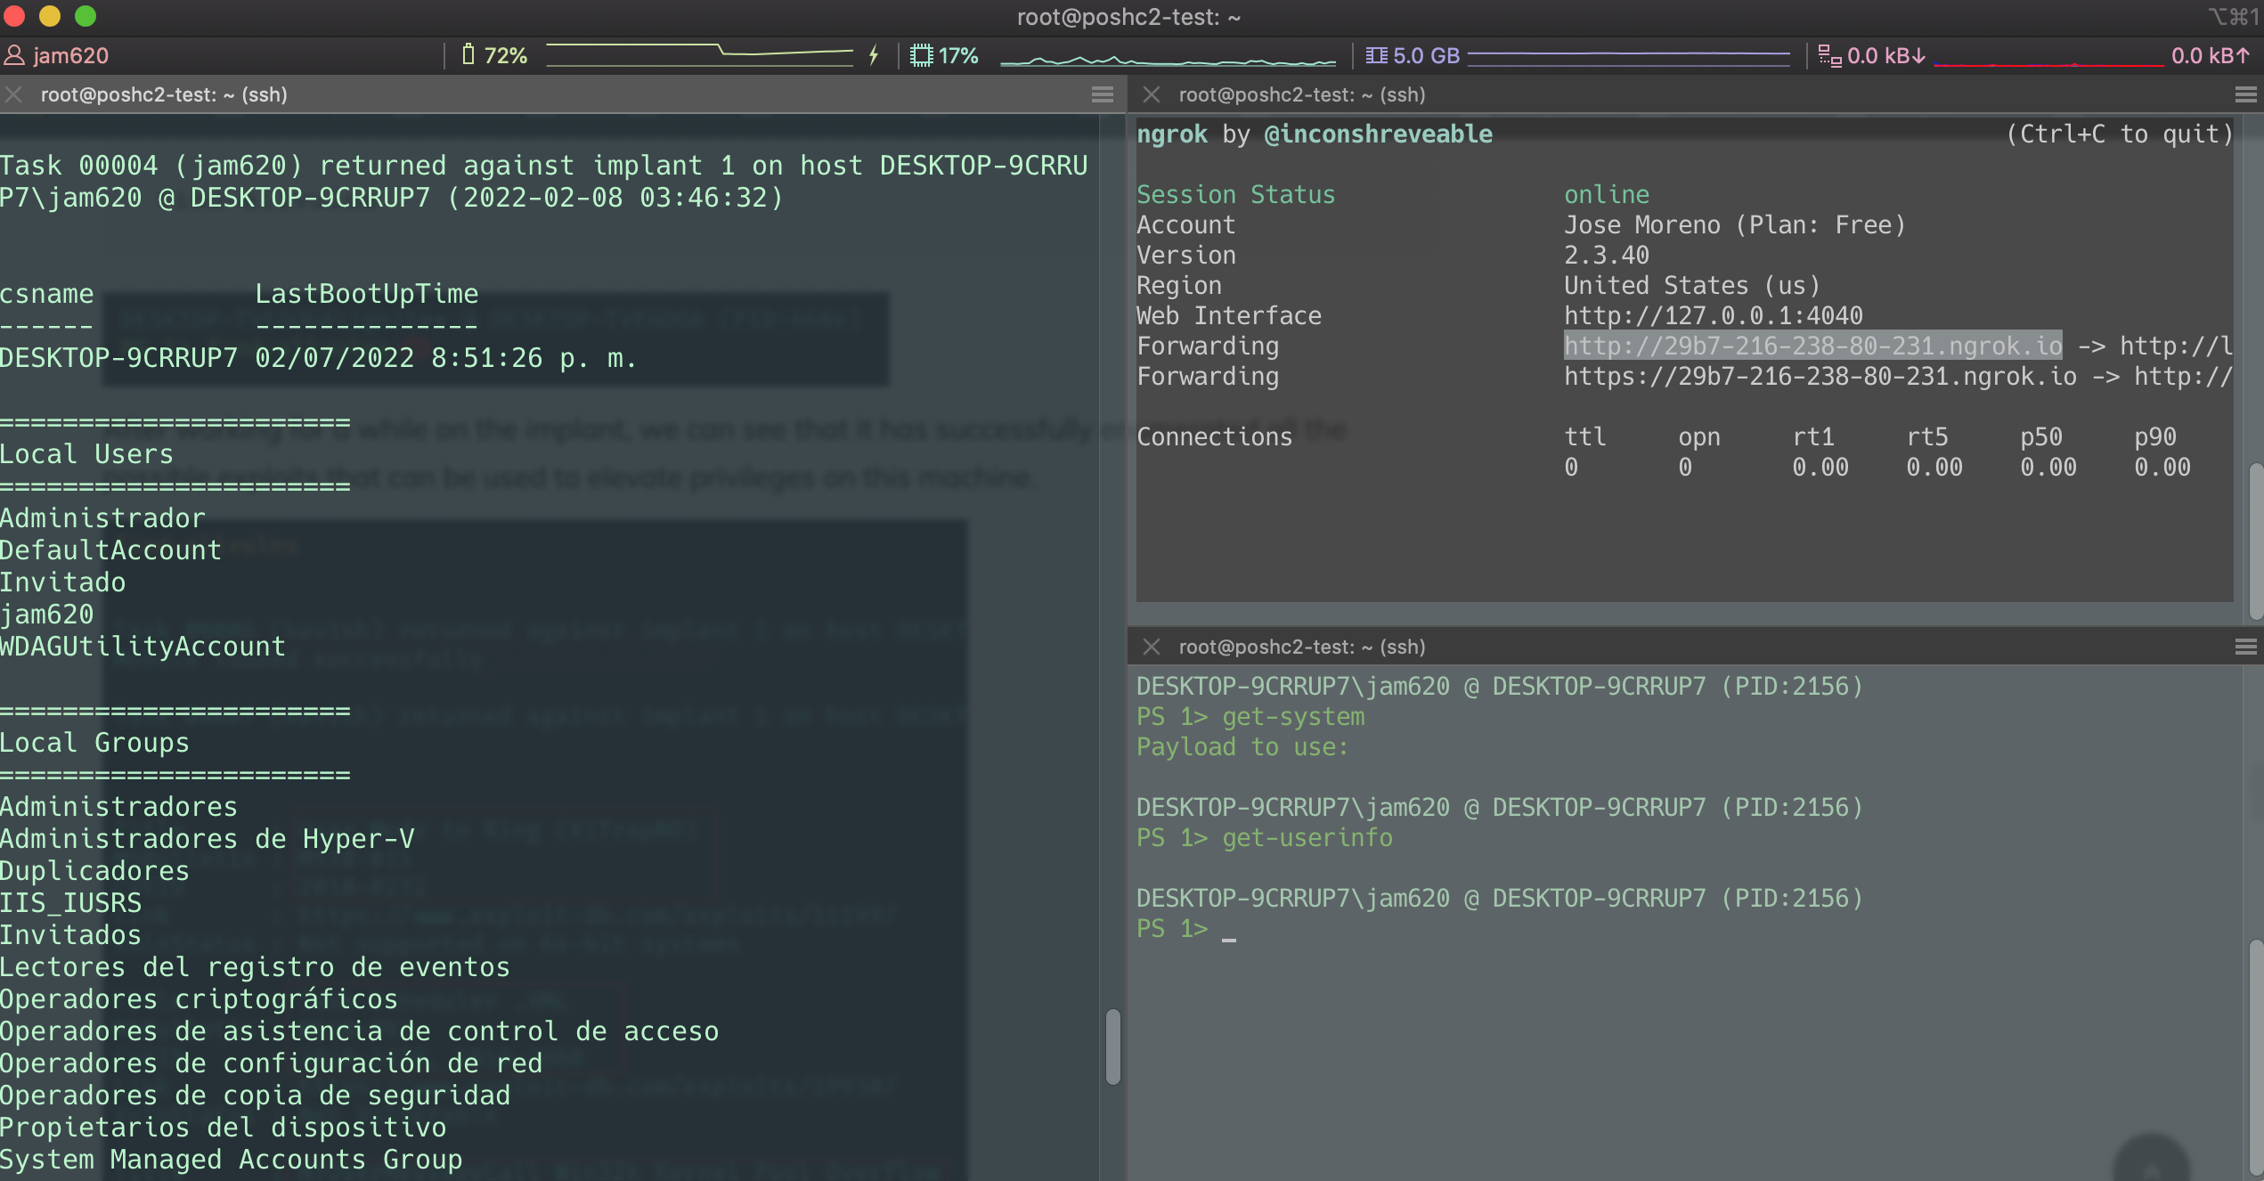Click the battery usage graph line
2264x1181 pixels.
tap(699, 54)
